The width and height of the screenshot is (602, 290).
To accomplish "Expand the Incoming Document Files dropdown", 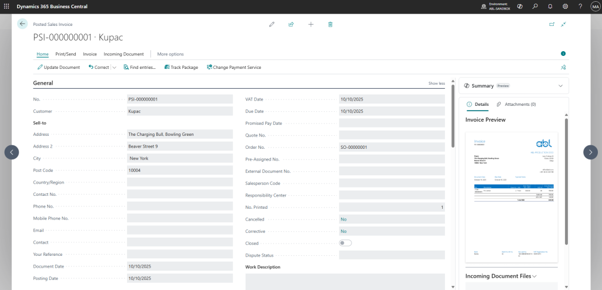I will coord(534,276).
